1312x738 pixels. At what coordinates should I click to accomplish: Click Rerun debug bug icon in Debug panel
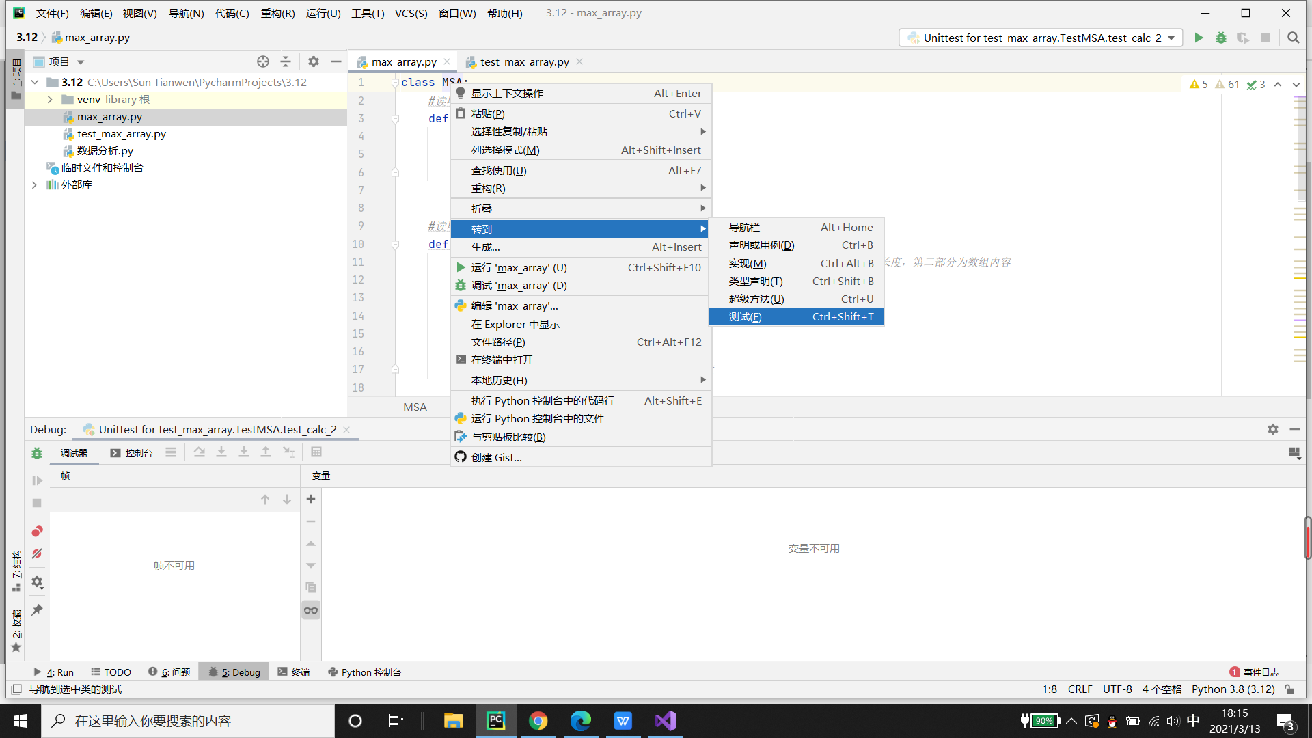tap(37, 453)
